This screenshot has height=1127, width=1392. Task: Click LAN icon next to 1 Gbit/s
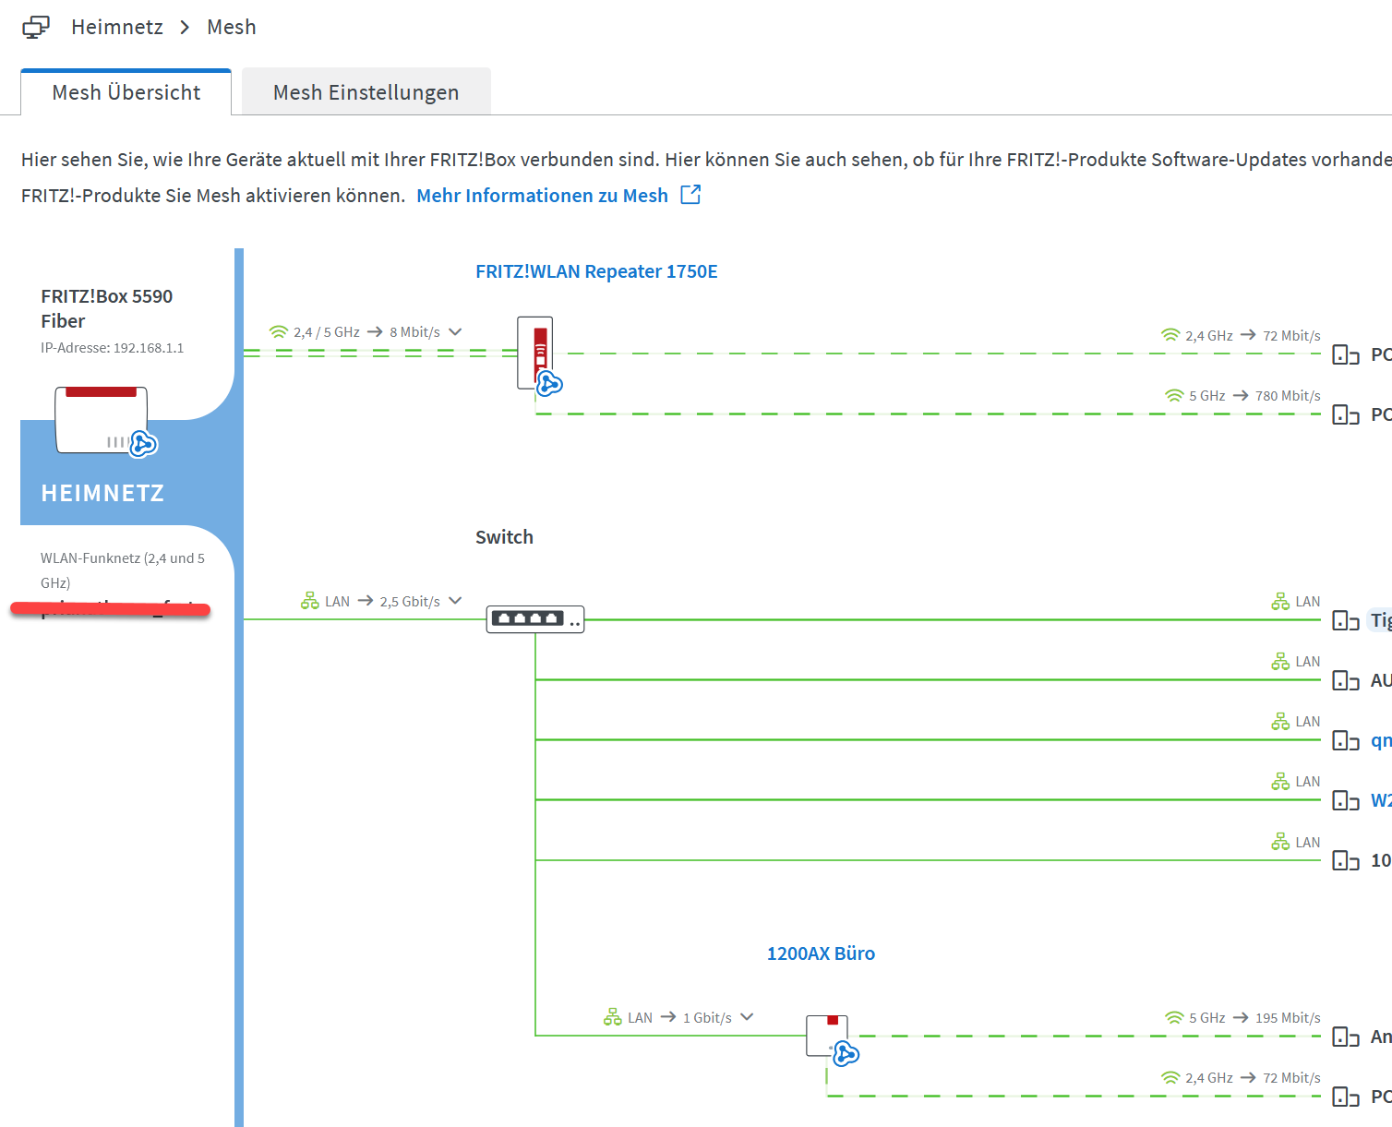613,1017
